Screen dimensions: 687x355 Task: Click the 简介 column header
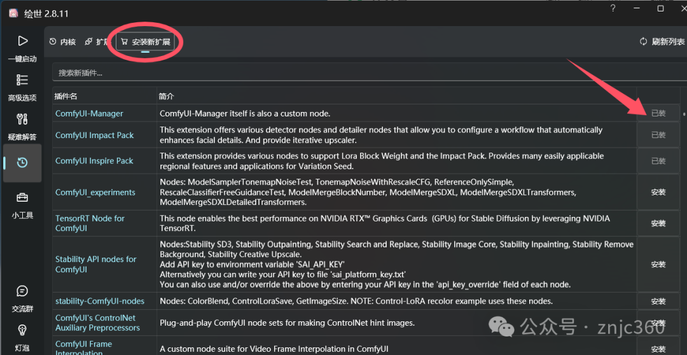(x=167, y=97)
